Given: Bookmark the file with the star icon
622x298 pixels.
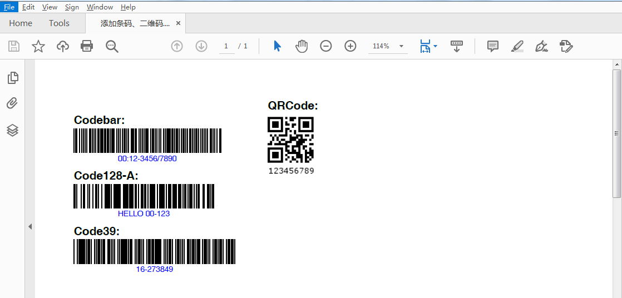Looking at the screenshot, I should [38, 46].
